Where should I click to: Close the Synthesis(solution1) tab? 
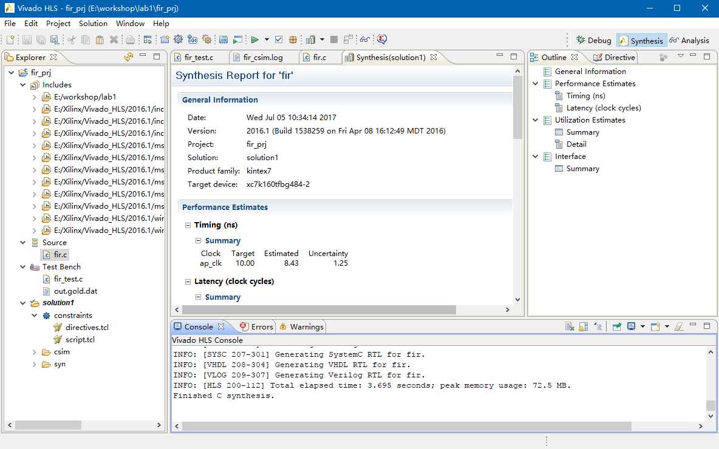[x=434, y=57]
